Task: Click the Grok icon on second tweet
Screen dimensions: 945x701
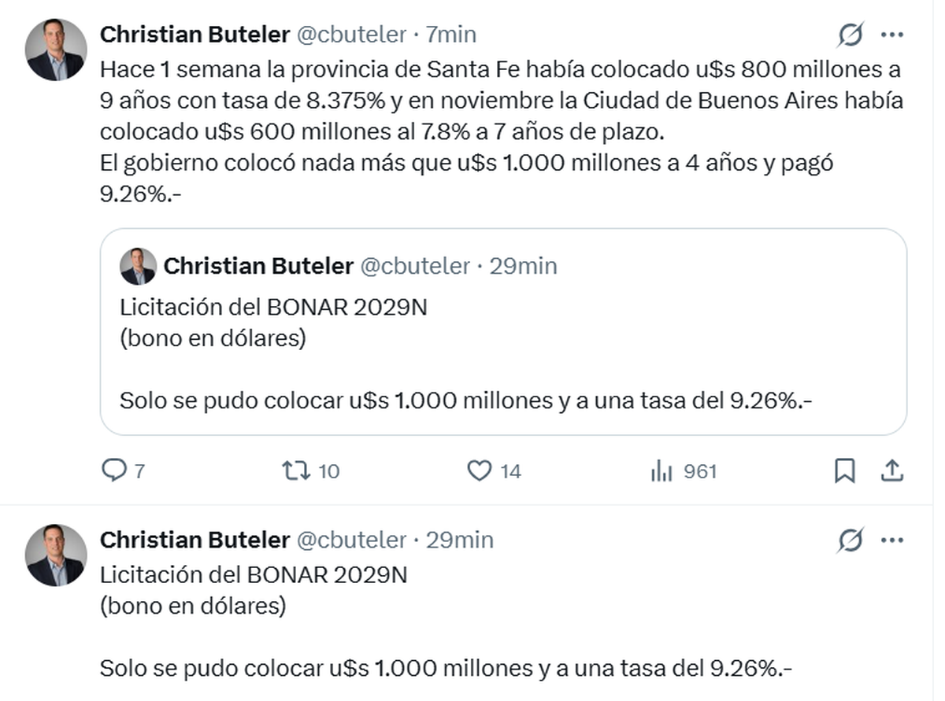Action: tap(850, 541)
